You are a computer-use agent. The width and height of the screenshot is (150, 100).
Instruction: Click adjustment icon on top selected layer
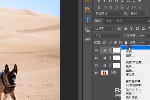click(x=105, y=50)
